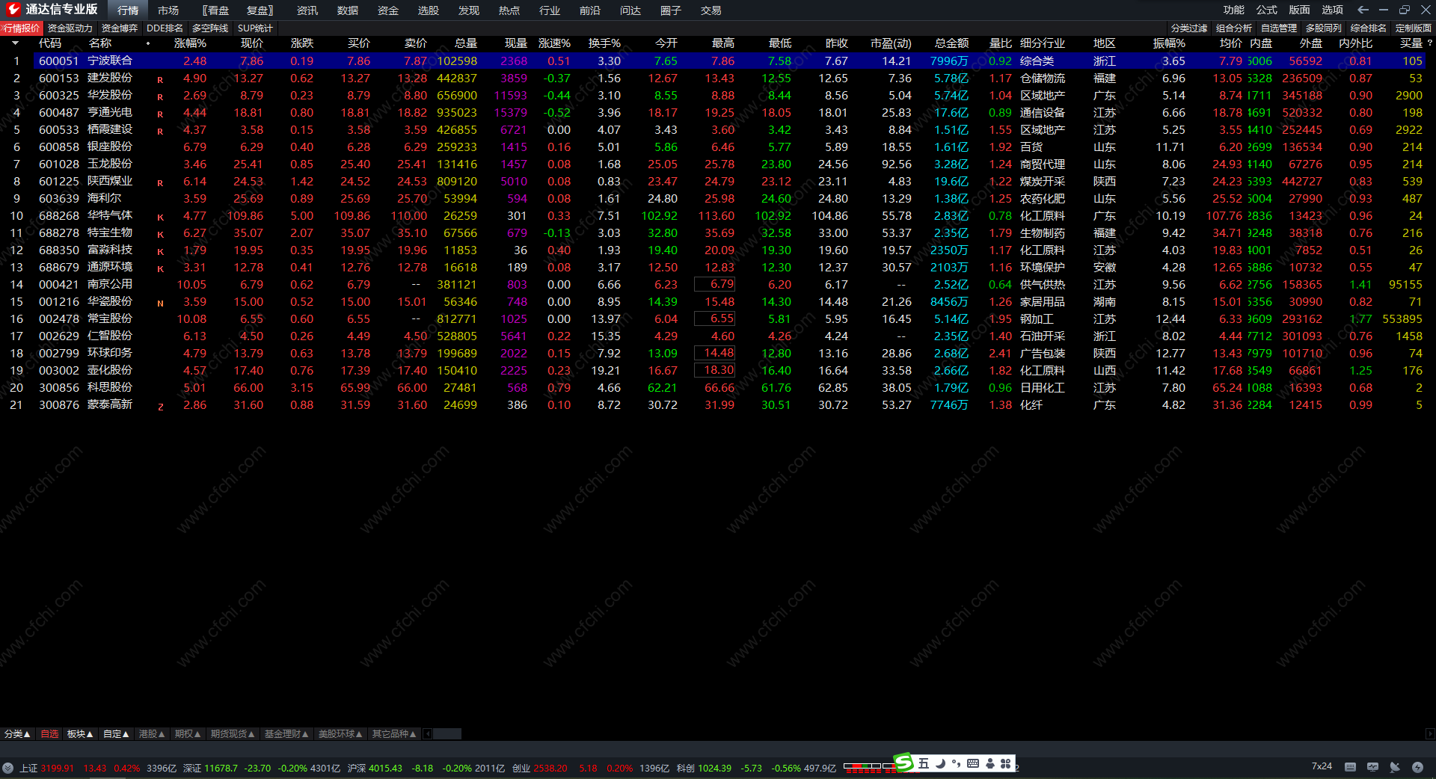Sort by the 换手% column header
The height and width of the screenshot is (779, 1436).
604,43
